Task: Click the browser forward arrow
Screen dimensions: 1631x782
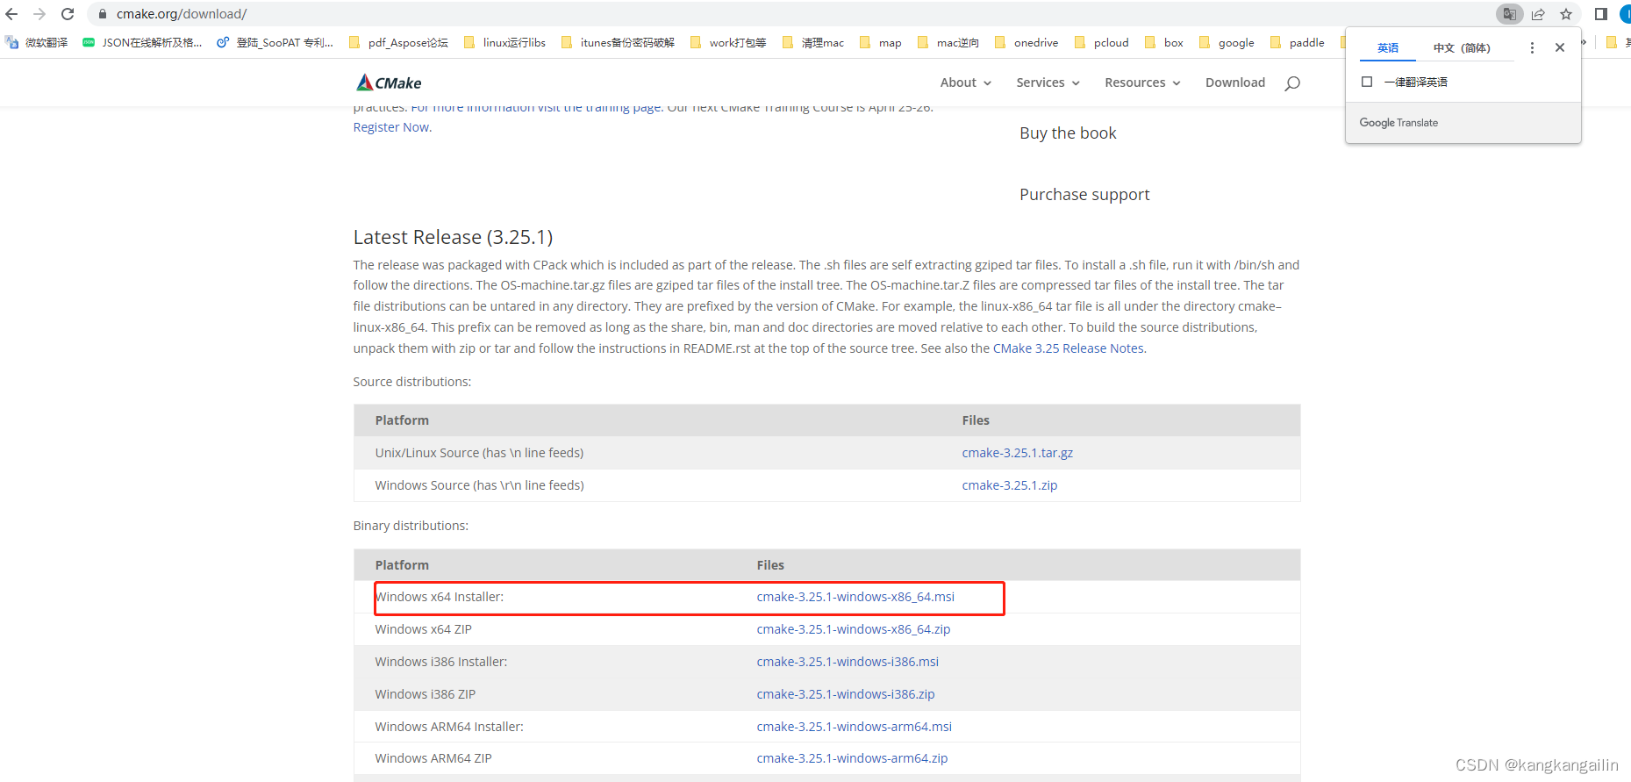Action: (39, 14)
